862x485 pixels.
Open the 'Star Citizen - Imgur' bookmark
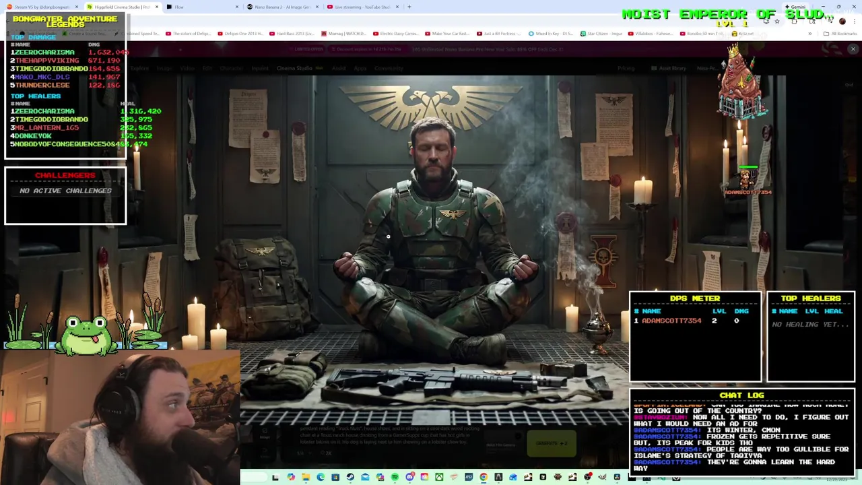tap(601, 34)
